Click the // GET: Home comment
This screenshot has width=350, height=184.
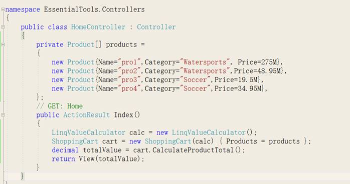[x=60, y=106]
